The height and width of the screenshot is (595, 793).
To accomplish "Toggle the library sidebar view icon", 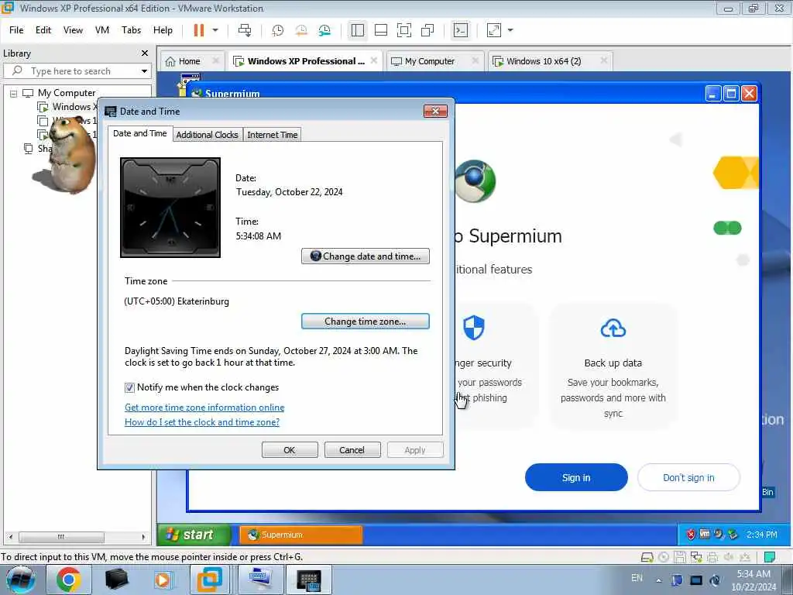I will (x=358, y=30).
